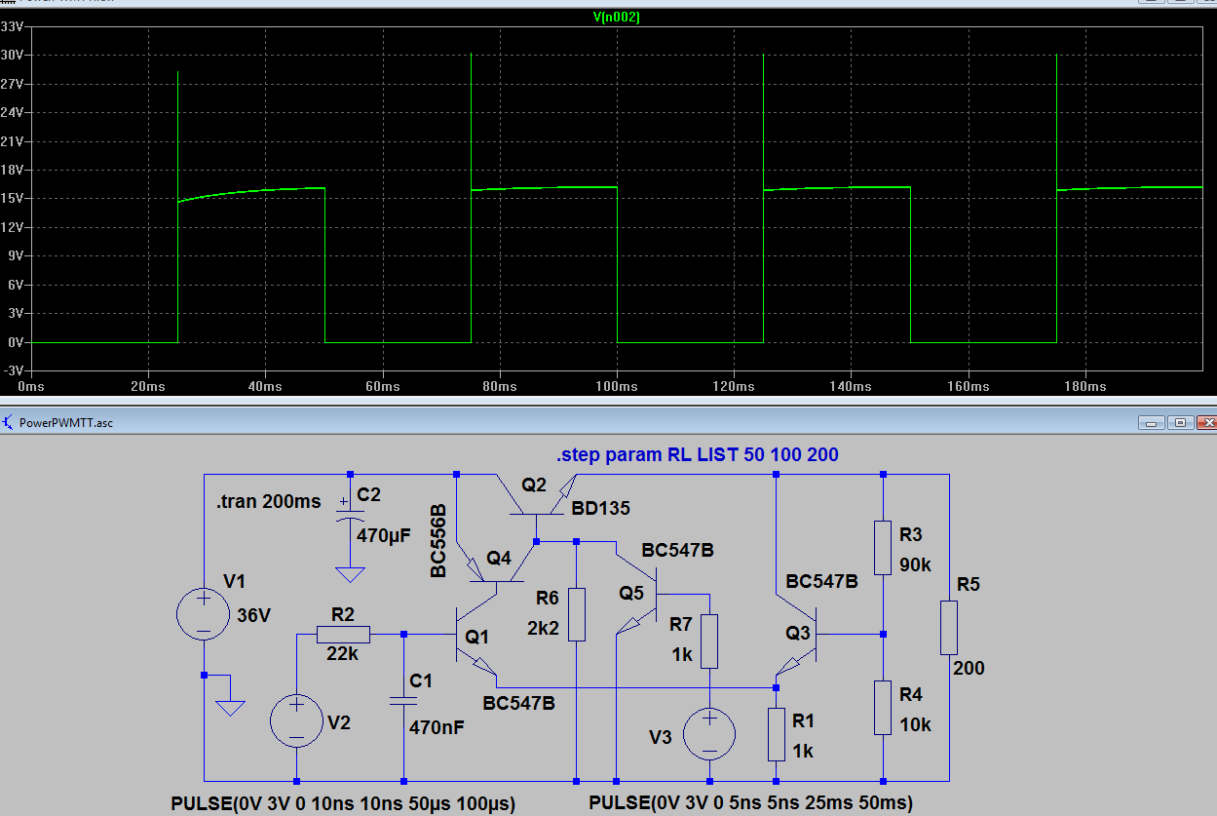Click the PowerPWMTT.asc title bar text
The height and width of the screenshot is (816, 1217).
click(67, 423)
